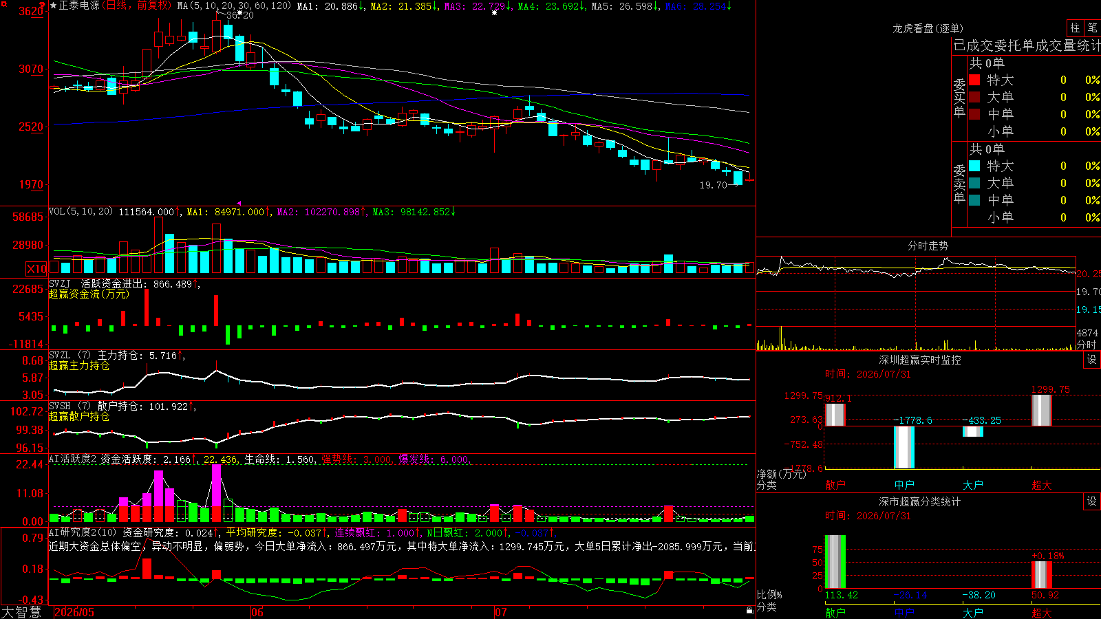Click the dark red swatch for 委买单 大单
The height and width of the screenshot is (619, 1101).
[x=974, y=97]
